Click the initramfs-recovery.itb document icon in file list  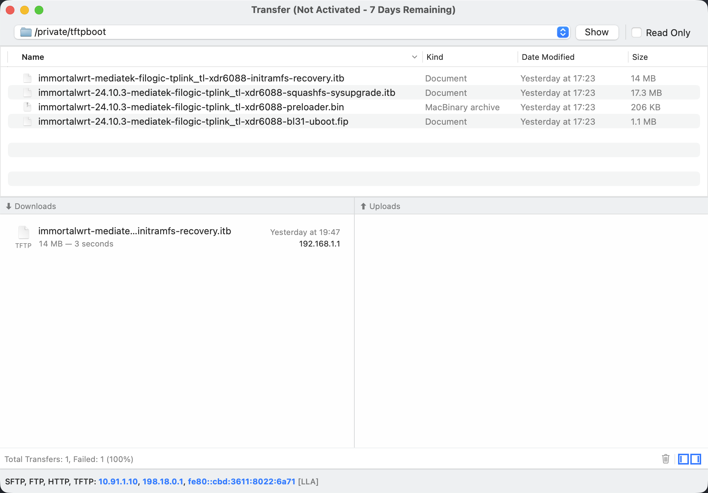click(x=27, y=78)
